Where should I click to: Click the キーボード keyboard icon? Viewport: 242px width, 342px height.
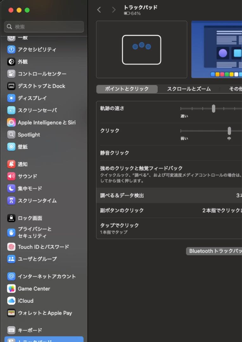11,330
